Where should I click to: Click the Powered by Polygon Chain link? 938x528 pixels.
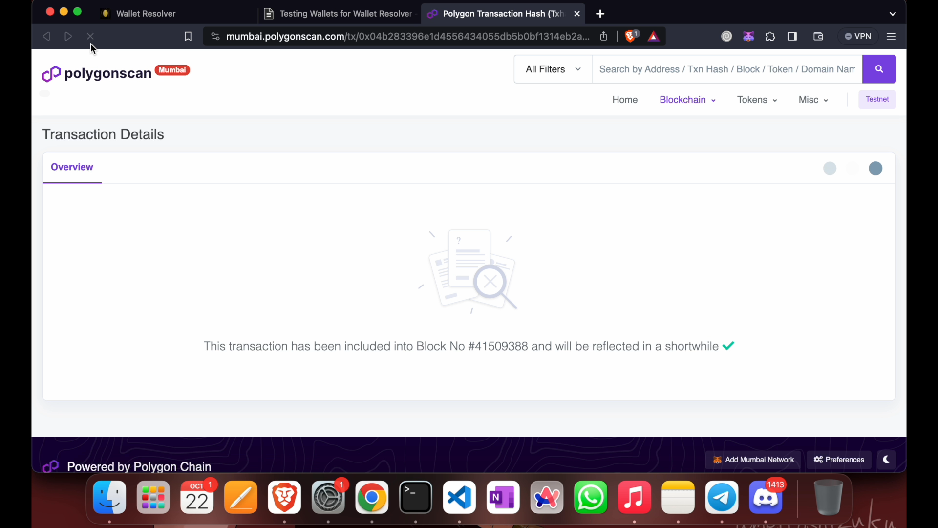point(139,466)
